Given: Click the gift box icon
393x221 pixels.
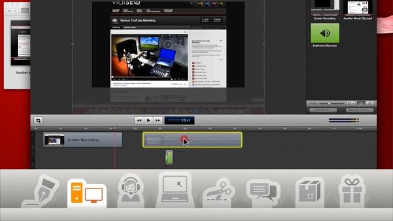Looking at the screenshot, I should pyautogui.click(x=352, y=191).
